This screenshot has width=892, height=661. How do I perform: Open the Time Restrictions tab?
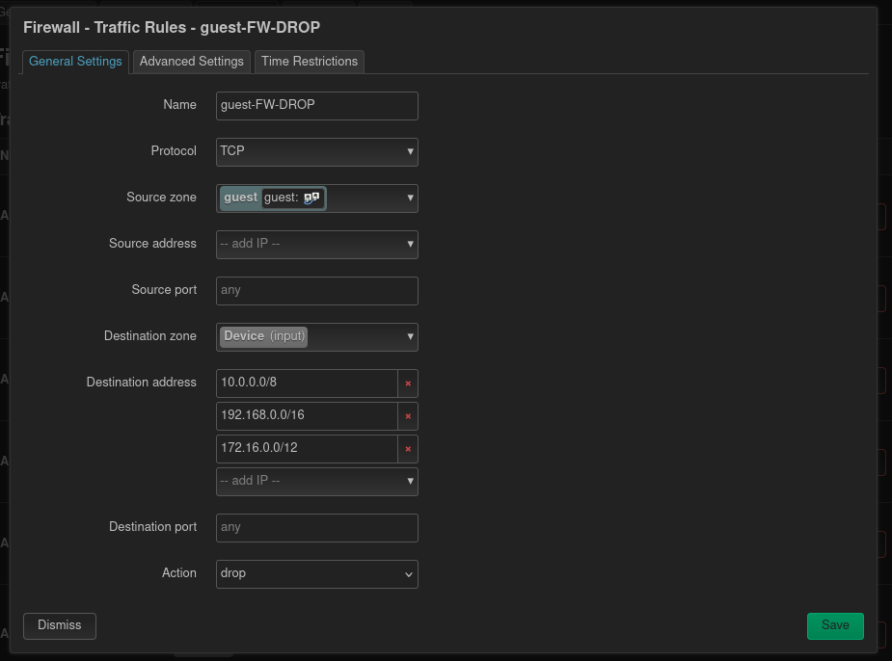pyautogui.click(x=309, y=61)
